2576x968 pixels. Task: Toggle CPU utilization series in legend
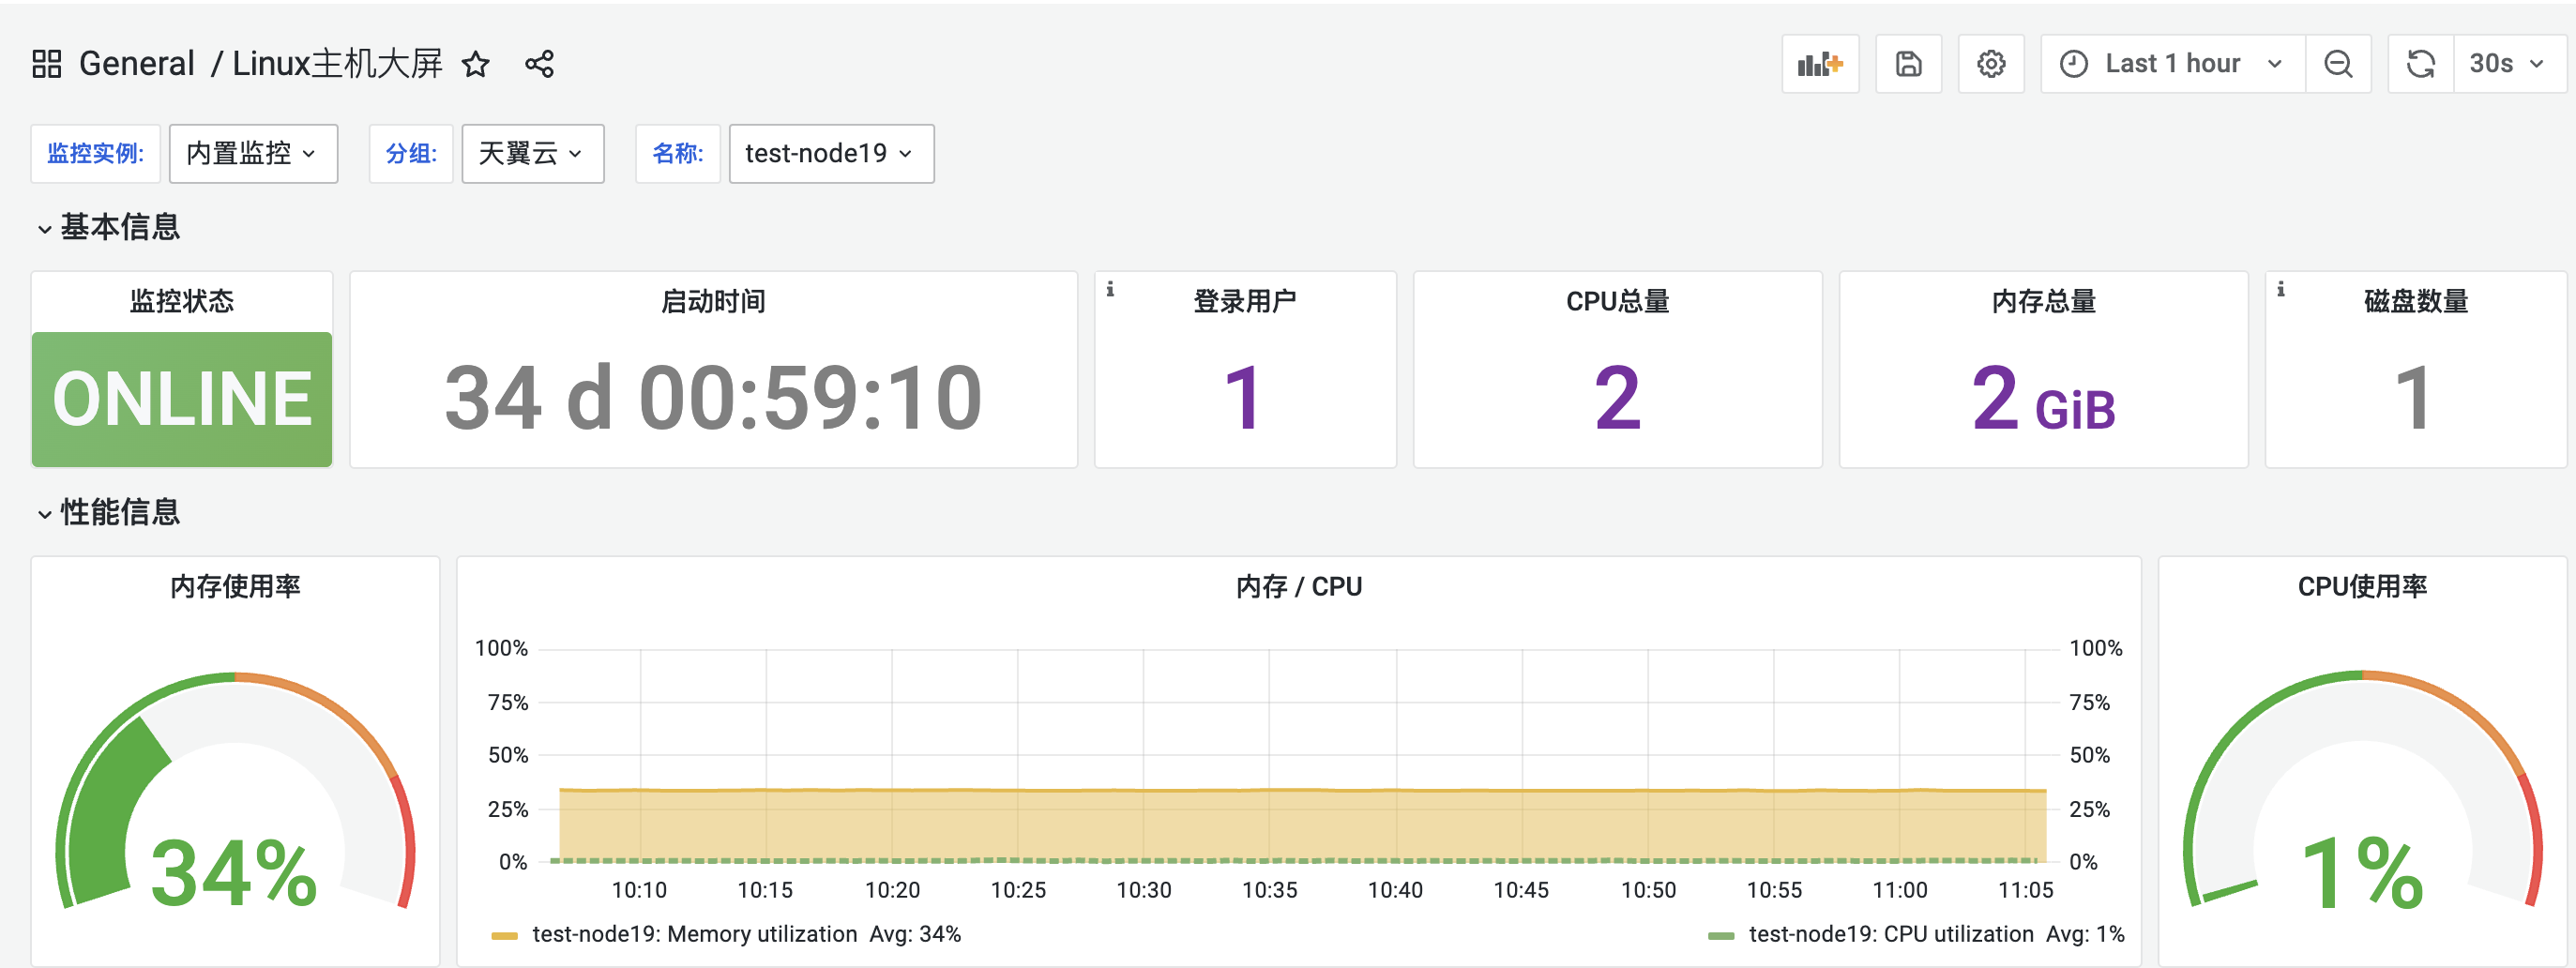pos(1890,934)
